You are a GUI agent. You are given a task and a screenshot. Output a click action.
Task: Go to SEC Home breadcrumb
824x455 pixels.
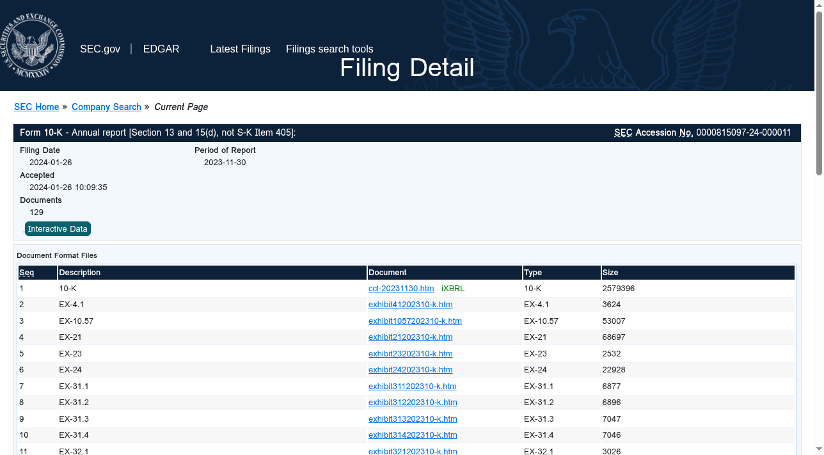(36, 107)
